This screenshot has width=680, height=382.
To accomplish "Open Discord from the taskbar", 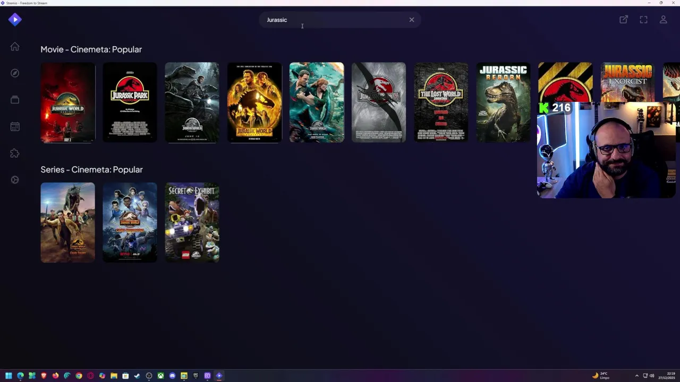I will click(172, 376).
